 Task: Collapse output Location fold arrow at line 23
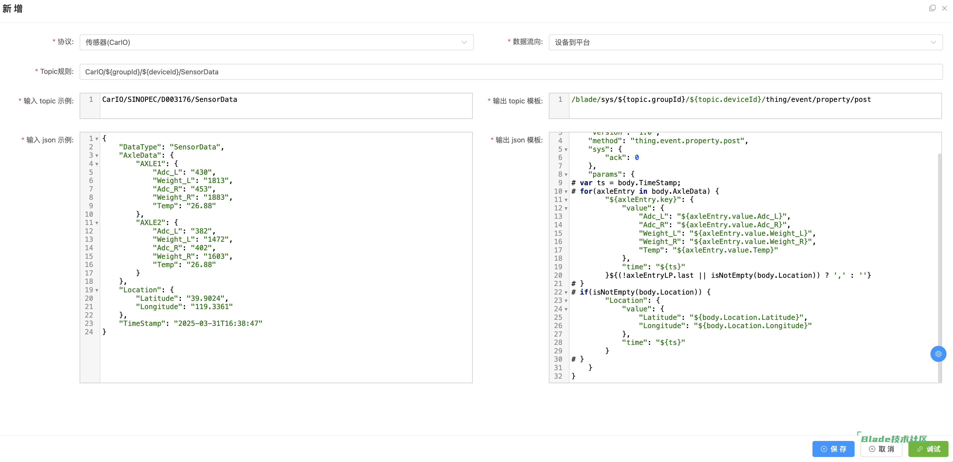pos(566,301)
